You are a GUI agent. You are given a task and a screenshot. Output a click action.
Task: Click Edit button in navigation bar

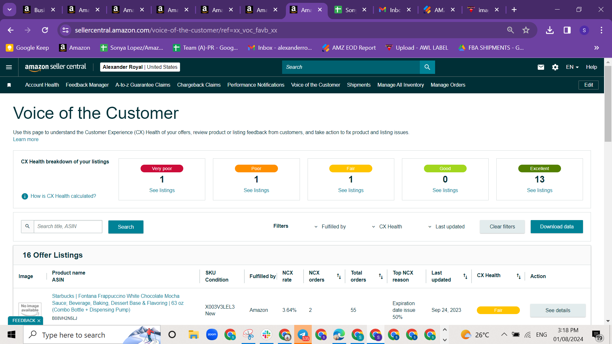(588, 85)
